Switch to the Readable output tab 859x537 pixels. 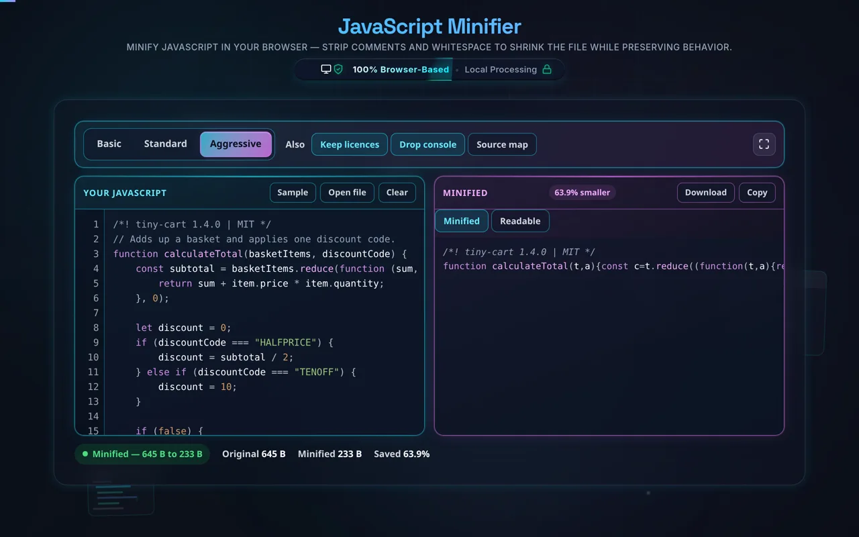[520, 221]
